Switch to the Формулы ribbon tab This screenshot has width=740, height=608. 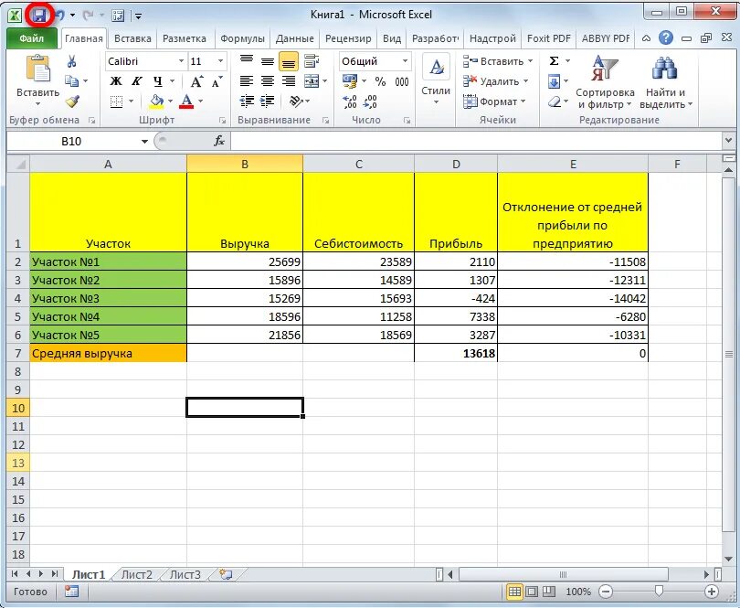(242, 38)
